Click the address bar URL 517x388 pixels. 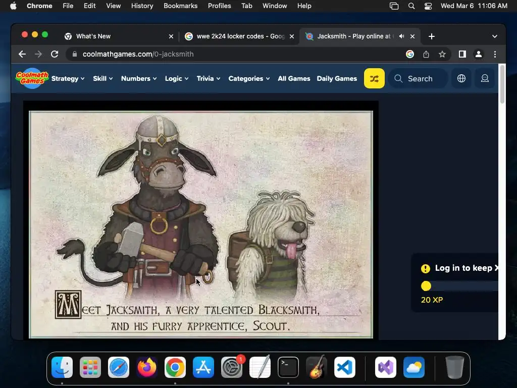pyautogui.click(x=138, y=54)
